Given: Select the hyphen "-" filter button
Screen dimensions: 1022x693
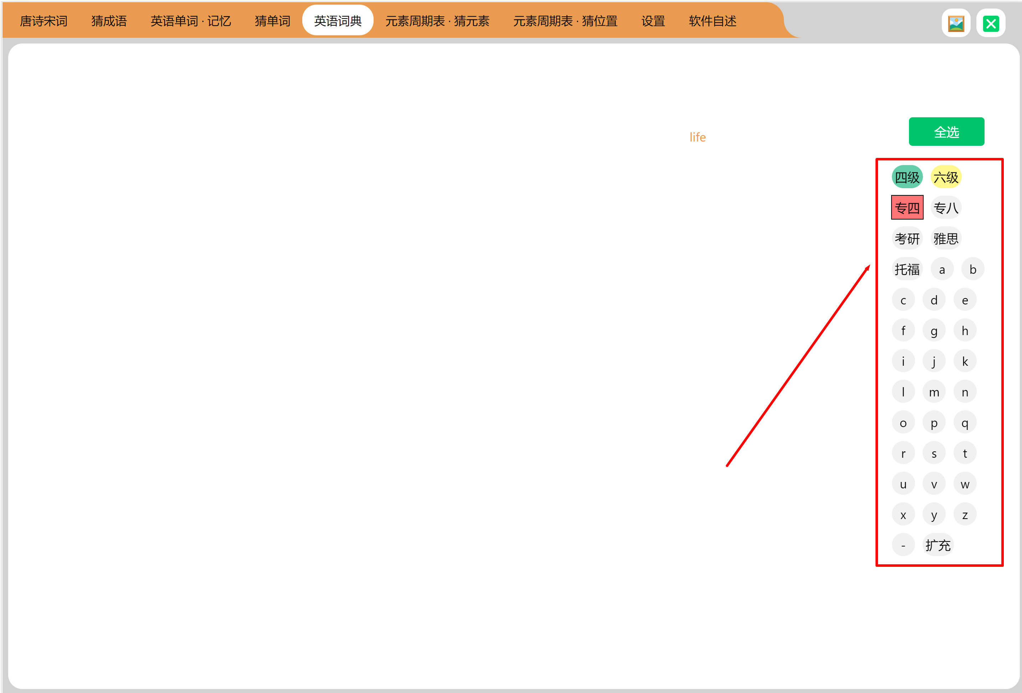Looking at the screenshot, I should click(903, 545).
